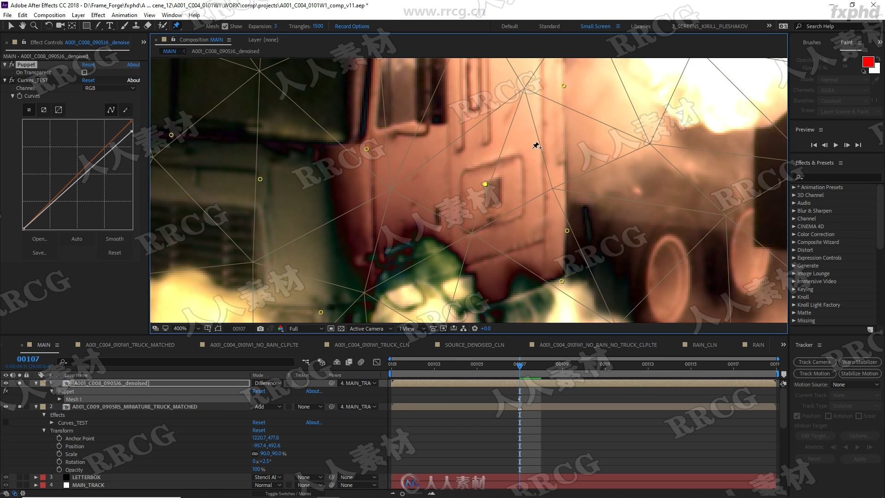Select the Roto Brush tool
885x498 pixels.
coord(162,26)
